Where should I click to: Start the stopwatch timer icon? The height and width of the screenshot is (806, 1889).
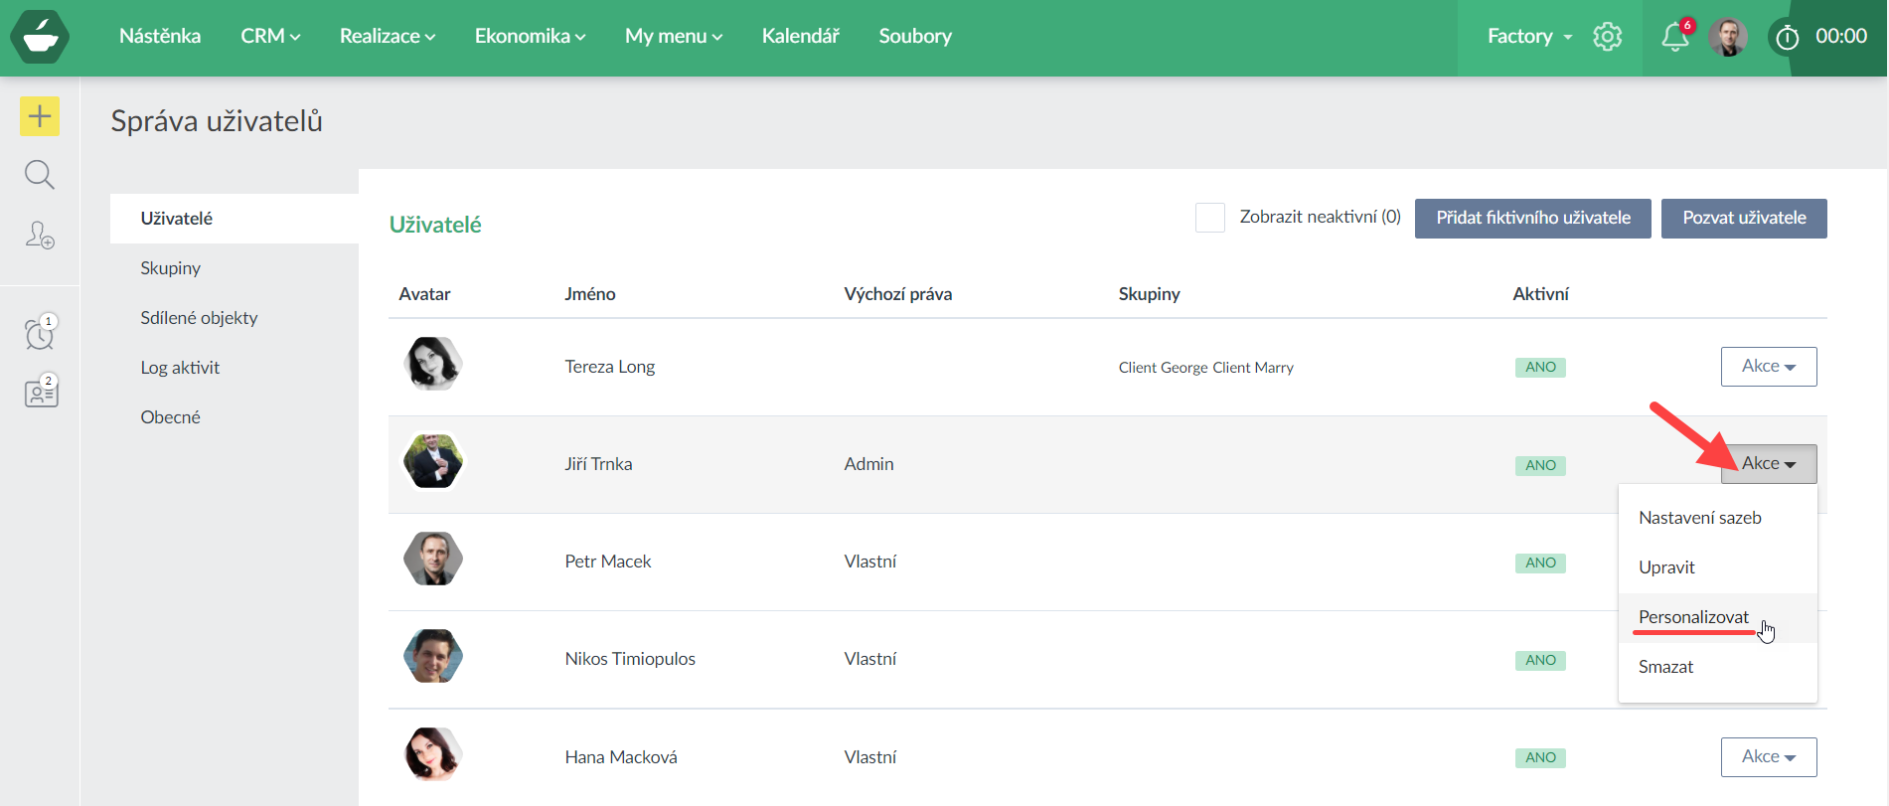coord(1787,38)
